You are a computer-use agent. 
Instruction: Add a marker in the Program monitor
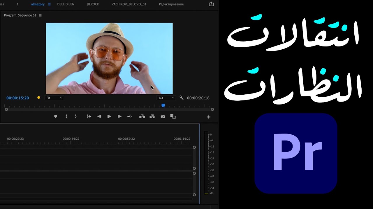(56, 116)
